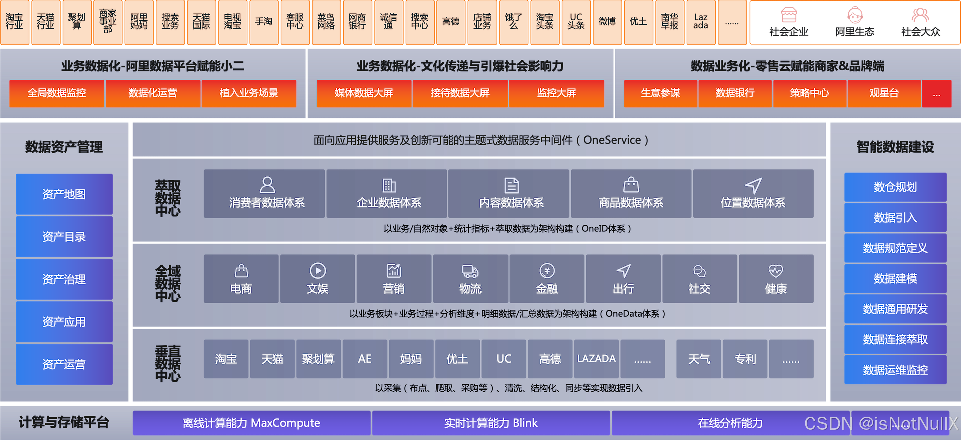Screen dimensions: 961x440
Task: Click the 电商 bag icon
Action: pyautogui.click(x=241, y=271)
